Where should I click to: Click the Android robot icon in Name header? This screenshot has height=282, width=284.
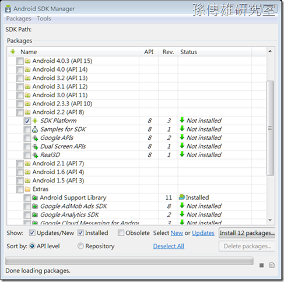pyautogui.click(x=13, y=52)
